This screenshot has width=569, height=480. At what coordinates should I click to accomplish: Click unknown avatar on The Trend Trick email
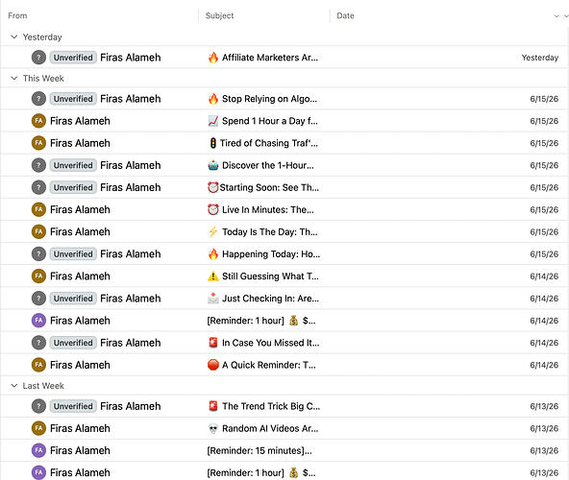[38, 406]
